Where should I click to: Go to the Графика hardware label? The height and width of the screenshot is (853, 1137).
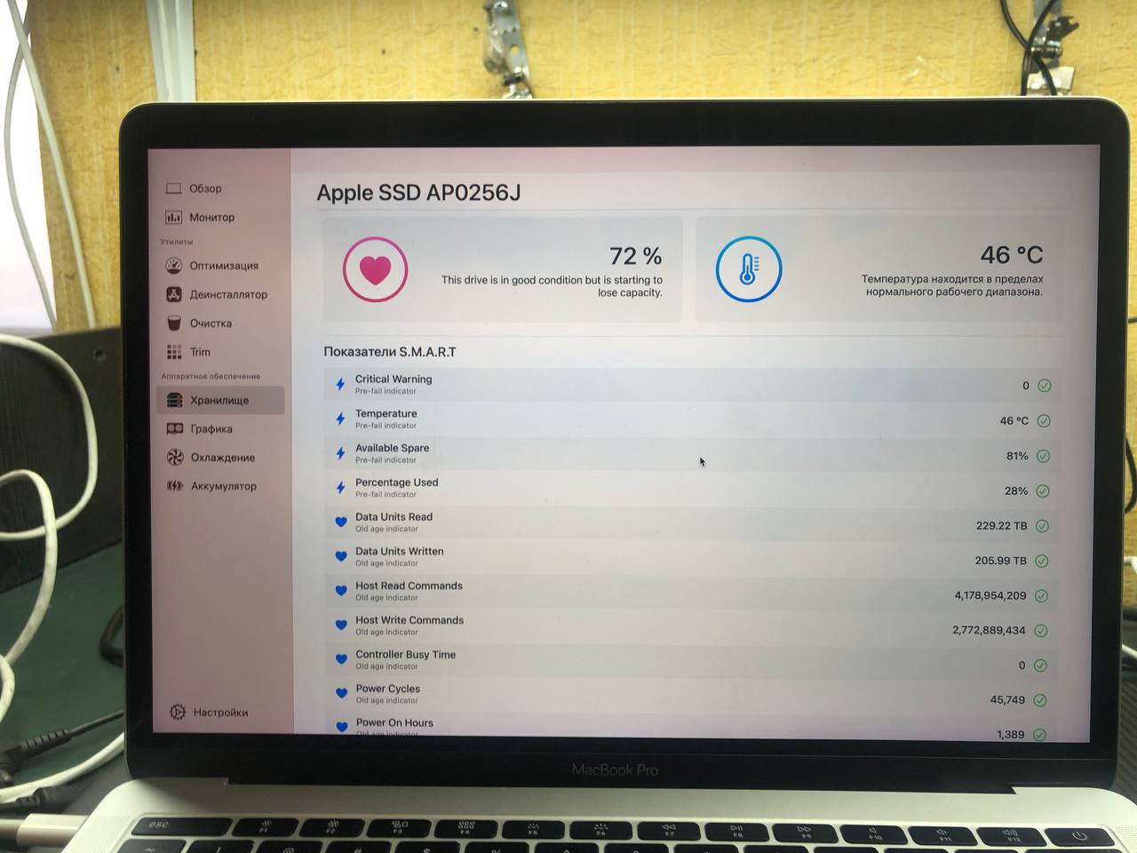point(211,428)
